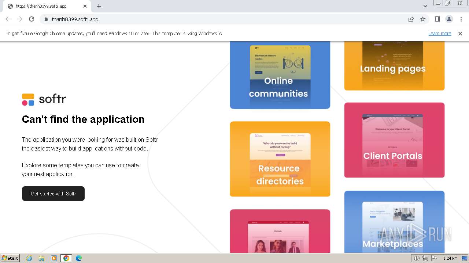Open the Marketplaces template card
The height and width of the screenshot is (263, 469).
[394, 222]
